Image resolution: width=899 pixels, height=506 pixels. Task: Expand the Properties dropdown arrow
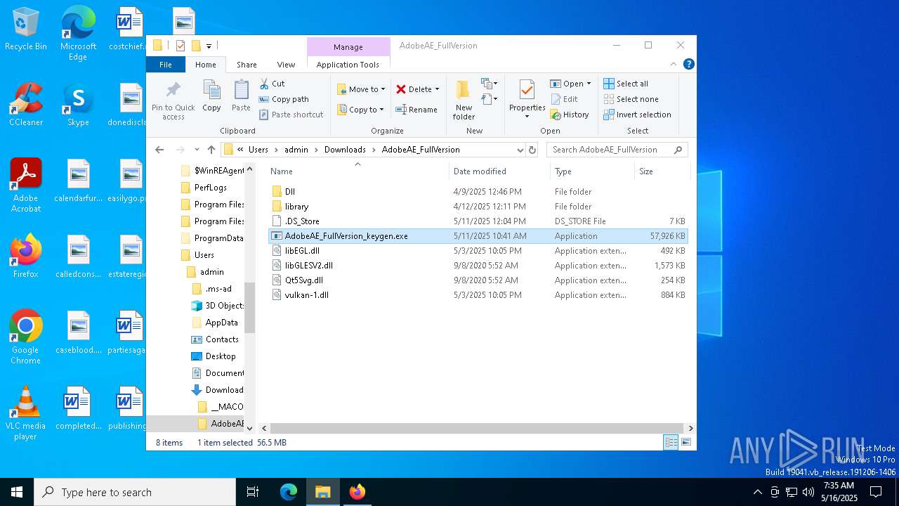point(527,116)
